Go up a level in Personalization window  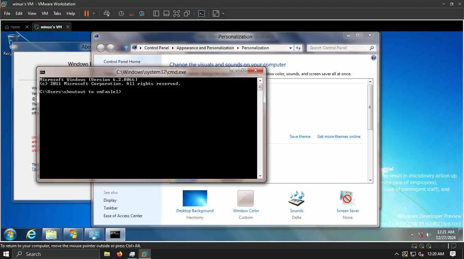coord(126,48)
